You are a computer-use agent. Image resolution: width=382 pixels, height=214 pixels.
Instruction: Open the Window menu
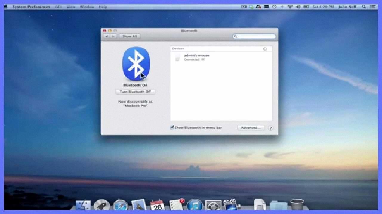point(87,7)
